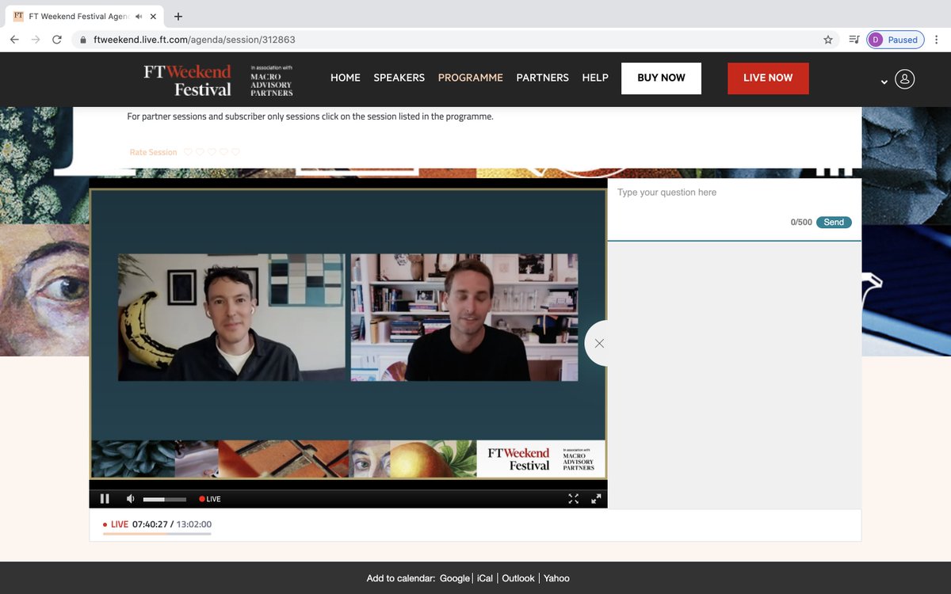The height and width of the screenshot is (594, 951).
Task: Open a new browser tab
Action: point(178,16)
